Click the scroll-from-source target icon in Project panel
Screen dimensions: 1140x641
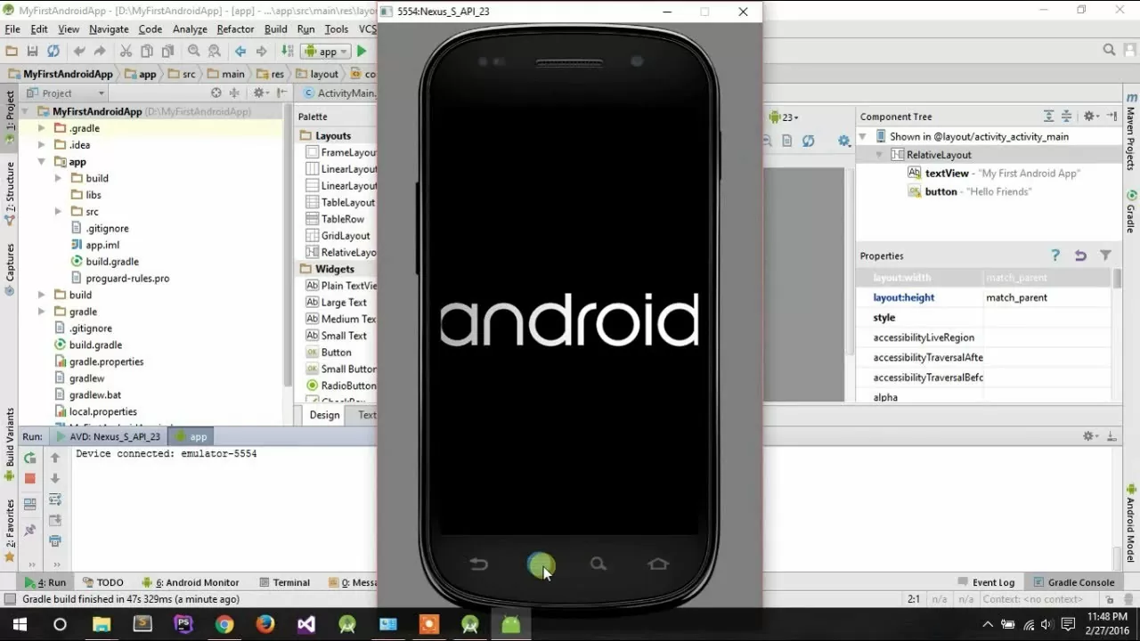click(x=216, y=93)
